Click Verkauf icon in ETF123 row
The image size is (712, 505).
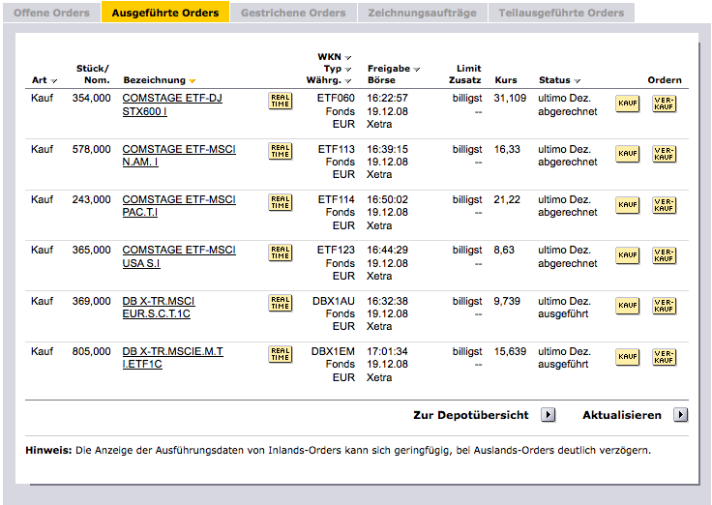664,255
